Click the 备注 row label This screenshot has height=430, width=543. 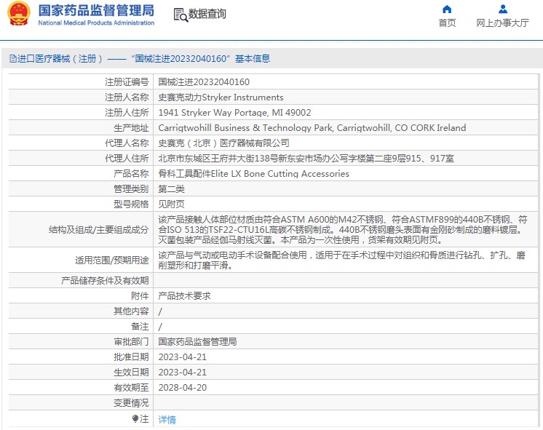coord(140,326)
